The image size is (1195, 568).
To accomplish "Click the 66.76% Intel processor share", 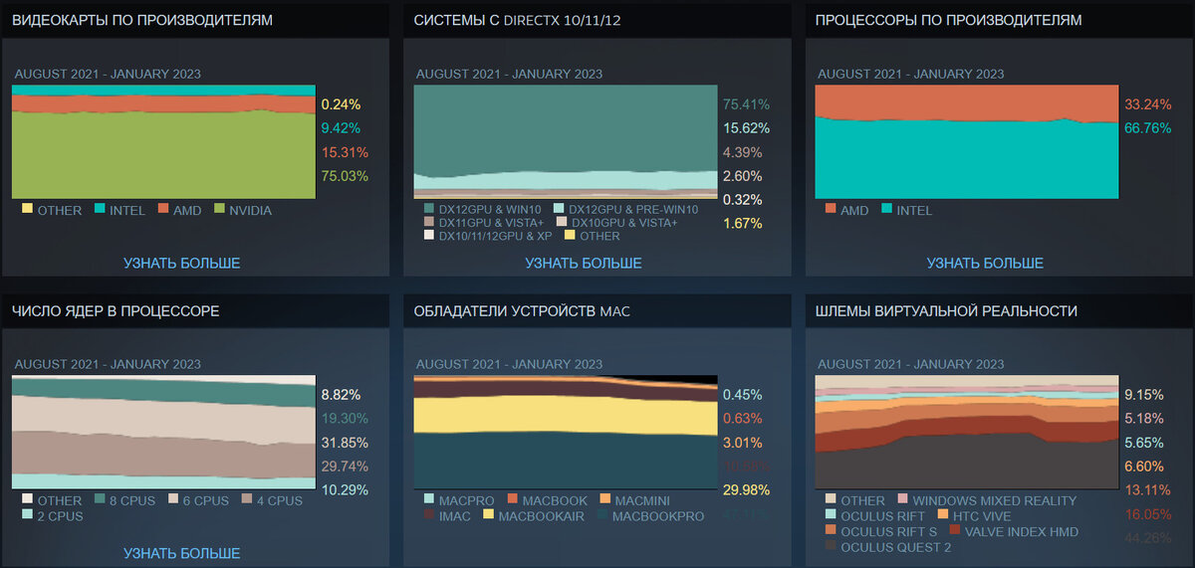I will [1148, 128].
